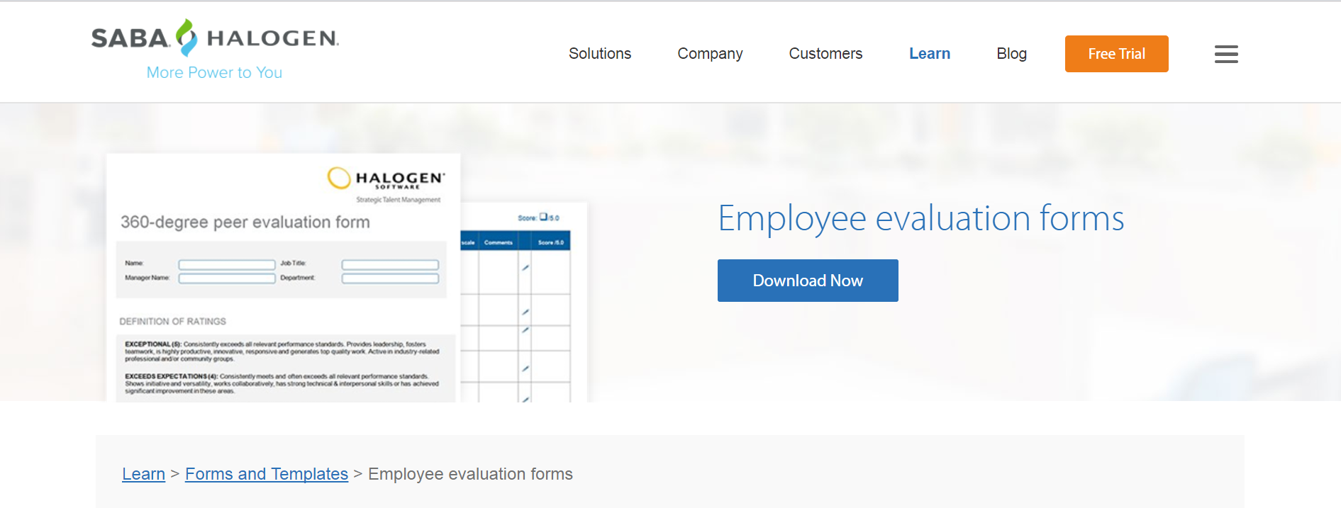The image size is (1341, 508).
Task: Follow the Learn breadcrumb link
Action: tap(143, 474)
